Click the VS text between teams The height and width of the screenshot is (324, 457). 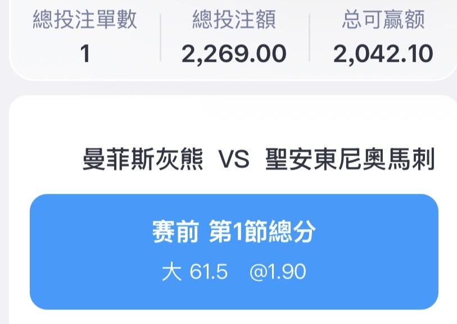(233, 161)
